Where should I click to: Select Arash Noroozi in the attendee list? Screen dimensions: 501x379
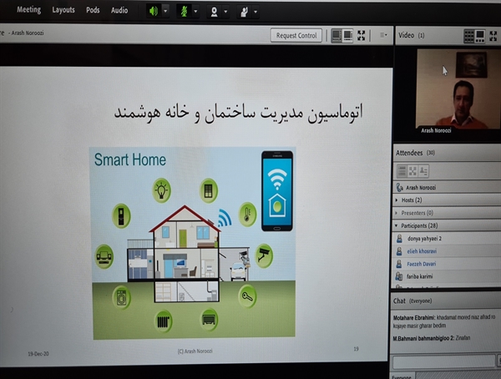point(447,187)
